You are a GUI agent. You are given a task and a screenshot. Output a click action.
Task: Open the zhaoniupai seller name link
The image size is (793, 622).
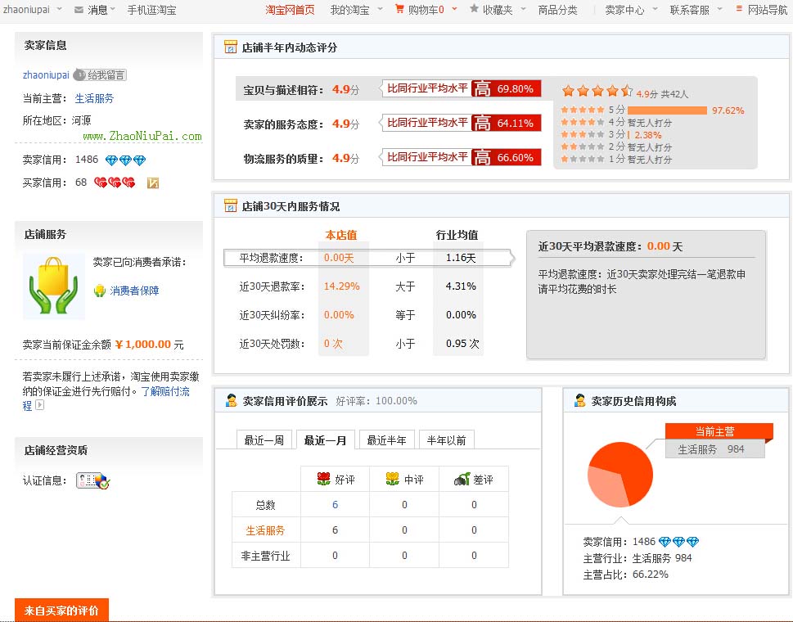[46, 74]
